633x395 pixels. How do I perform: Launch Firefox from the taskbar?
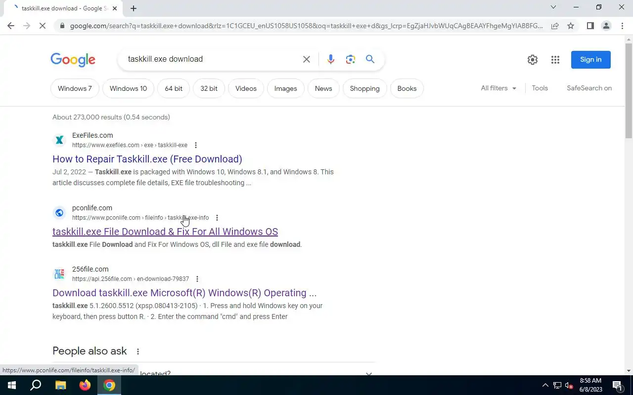point(85,385)
